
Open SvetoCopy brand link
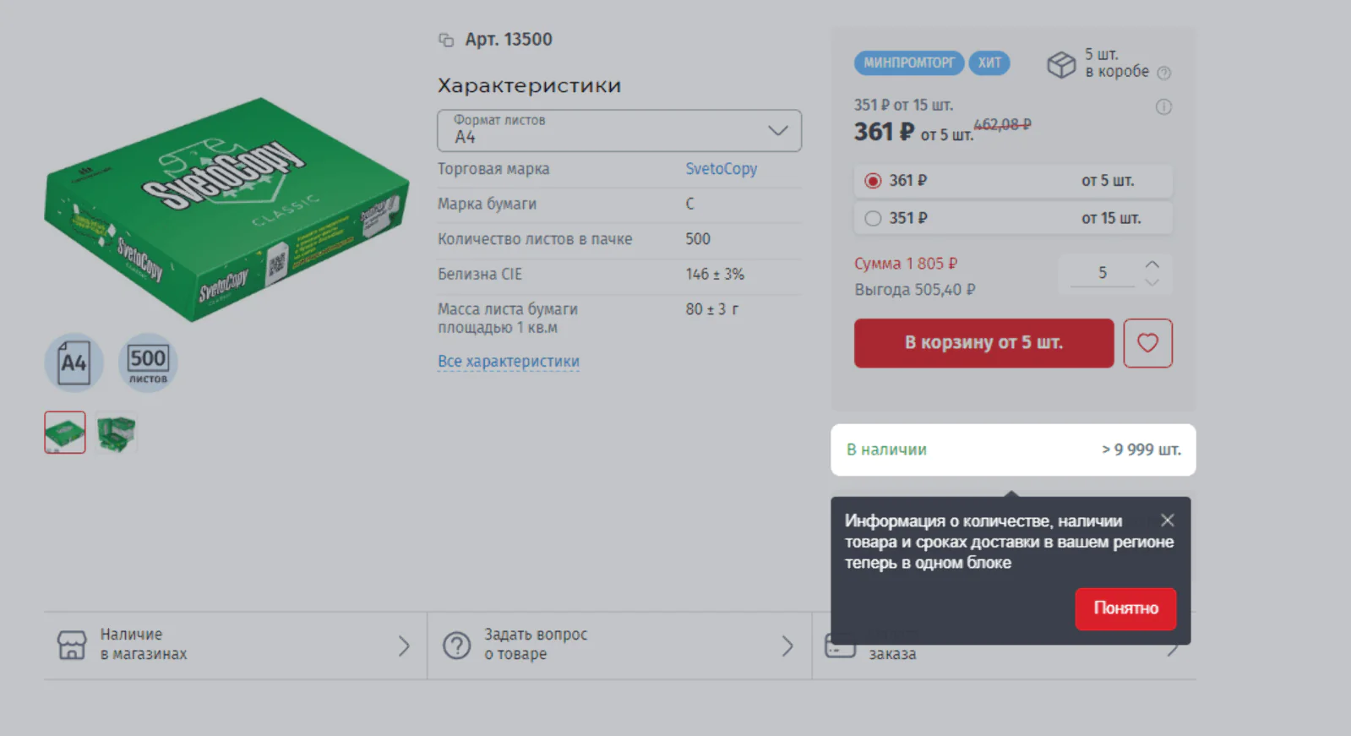click(x=721, y=169)
